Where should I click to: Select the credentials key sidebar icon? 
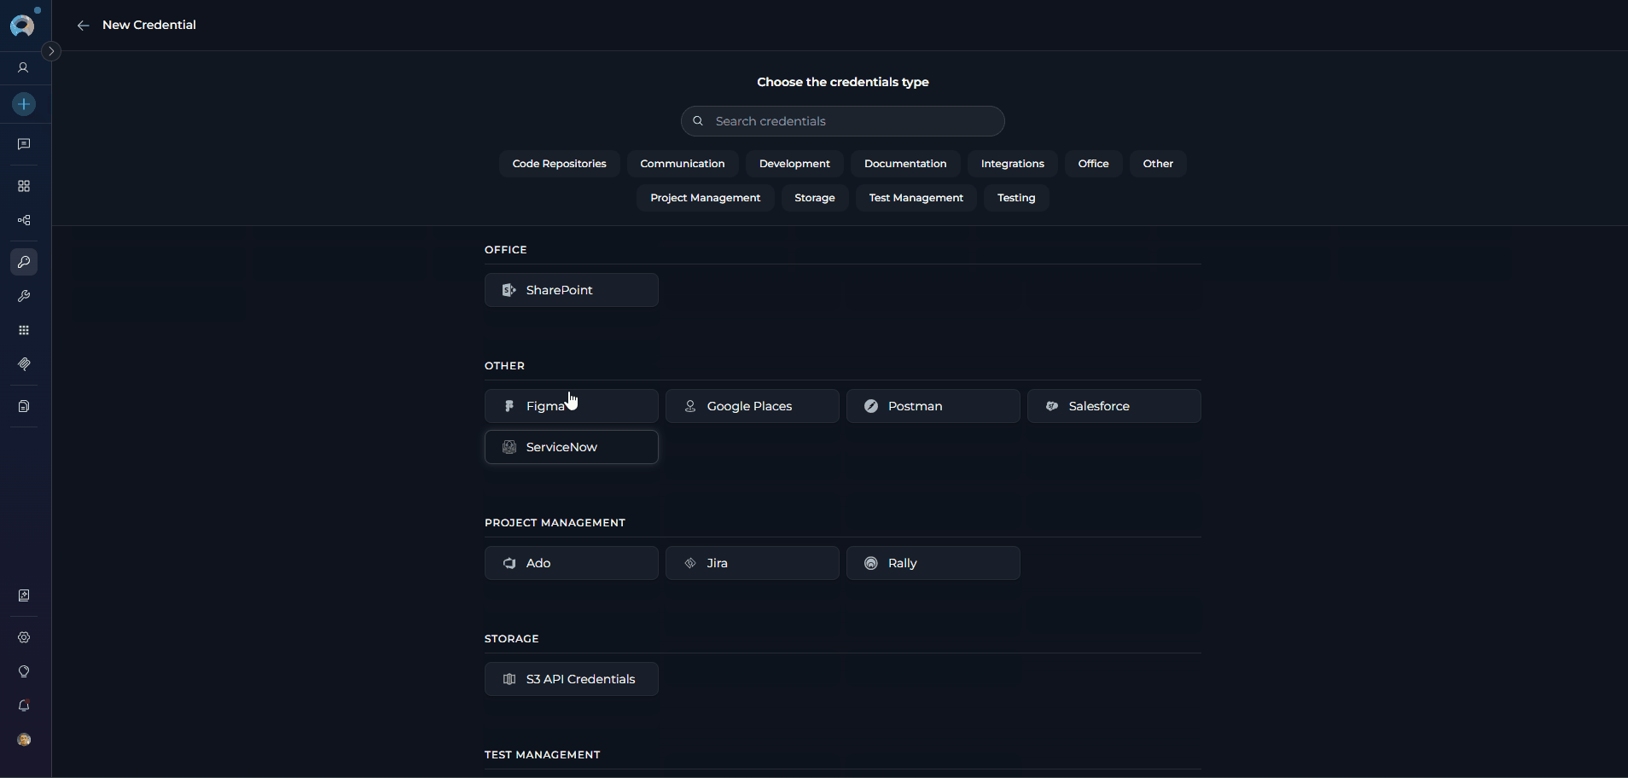(x=24, y=262)
